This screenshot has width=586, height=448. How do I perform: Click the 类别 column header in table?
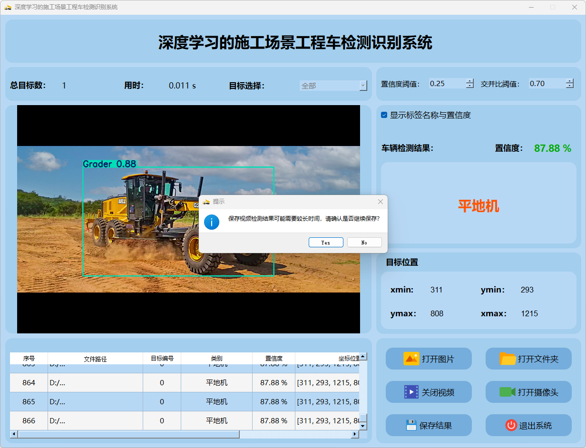pyautogui.click(x=216, y=359)
